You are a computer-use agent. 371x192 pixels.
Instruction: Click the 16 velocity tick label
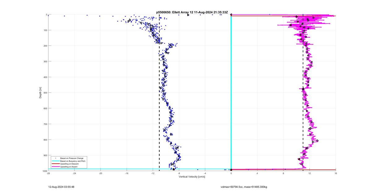click(x=336, y=173)
